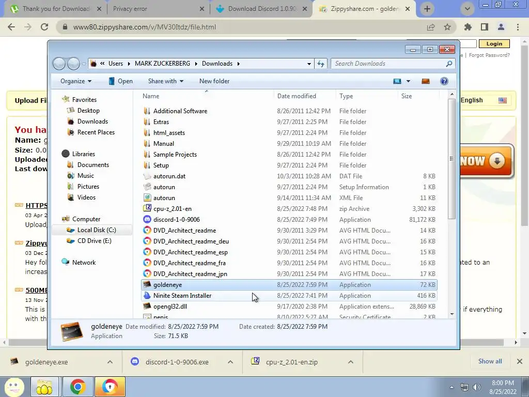Select the cpu-z_2.01-en zip icon
529x397 pixels.
click(147, 209)
